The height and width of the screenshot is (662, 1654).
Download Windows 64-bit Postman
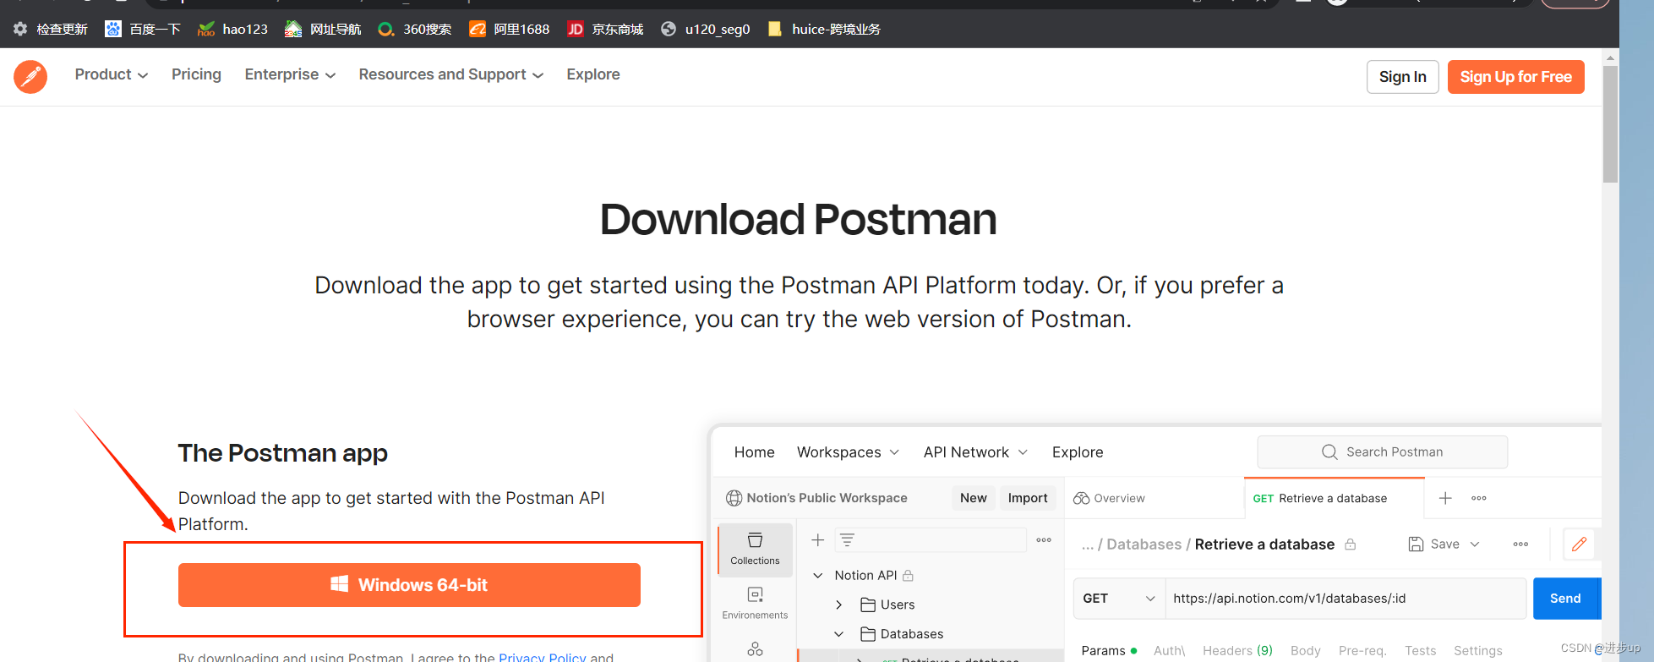click(409, 585)
